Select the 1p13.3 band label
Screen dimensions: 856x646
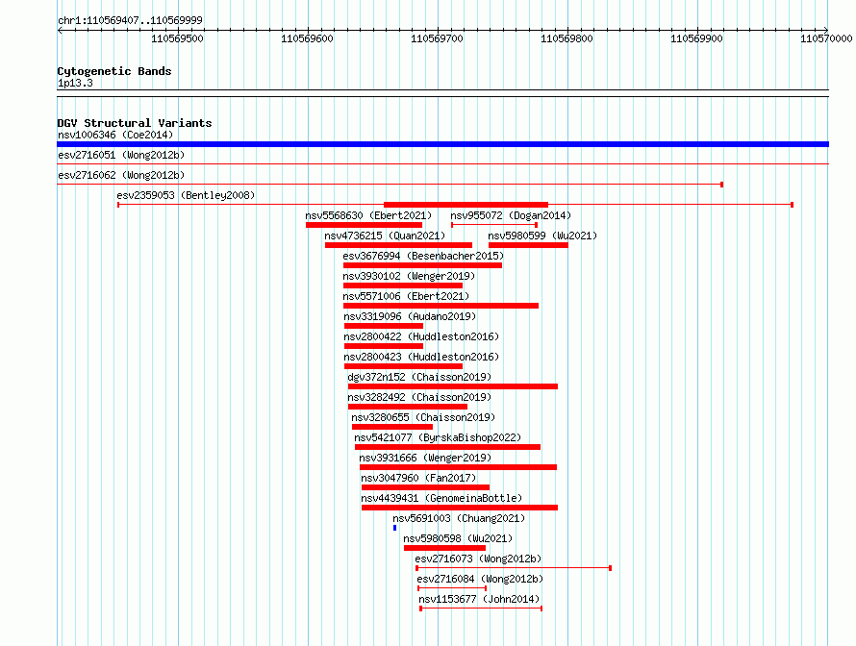[75, 83]
